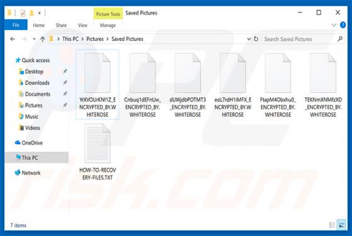Viewport: 352px width, 236px height.
Task: Select Downloads in Quick access
Action: [x=37, y=83]
